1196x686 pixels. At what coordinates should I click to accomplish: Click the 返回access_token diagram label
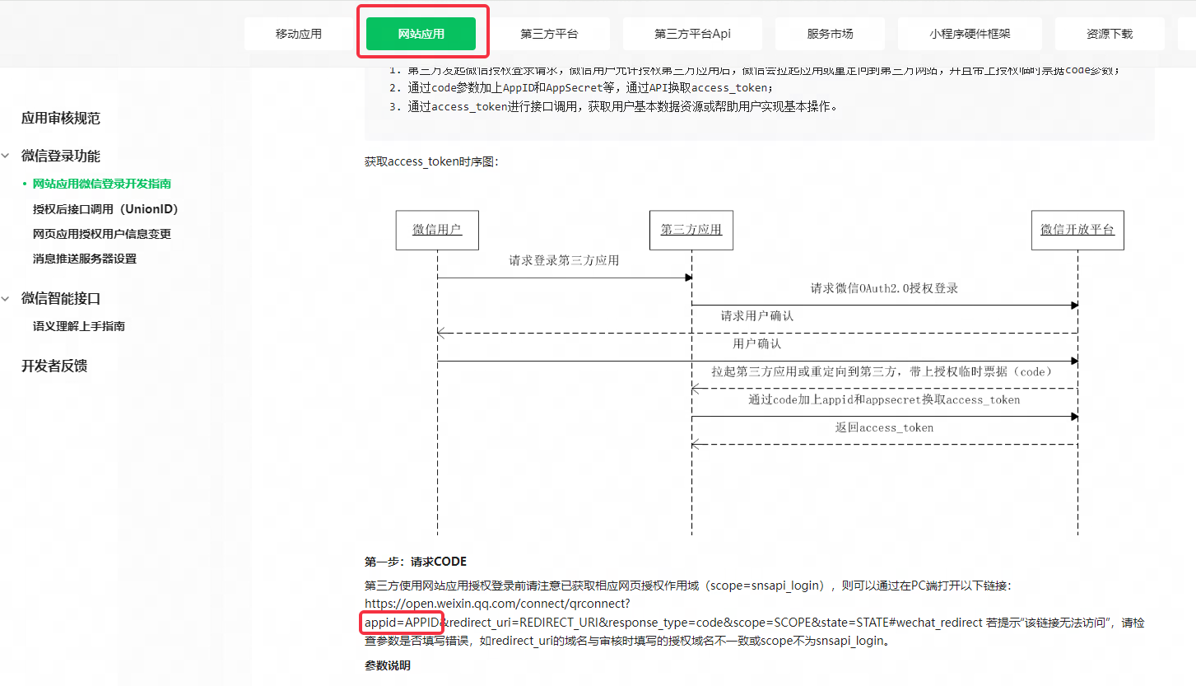pos(884,427)
